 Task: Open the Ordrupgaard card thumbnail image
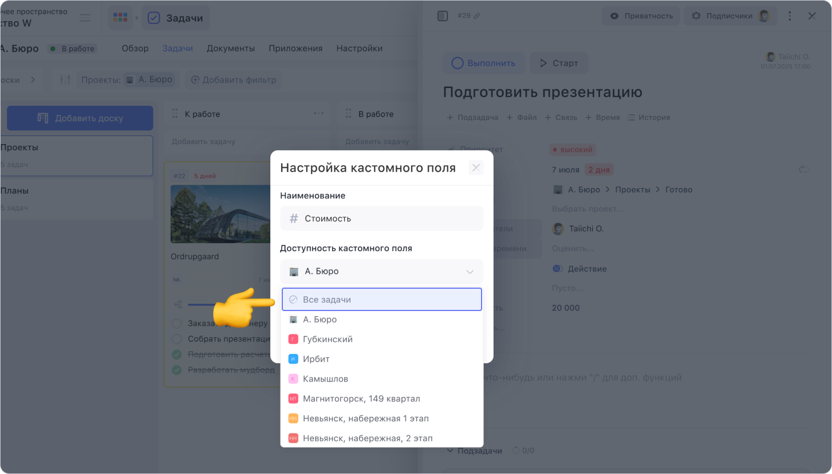click(x=222, y=213)
